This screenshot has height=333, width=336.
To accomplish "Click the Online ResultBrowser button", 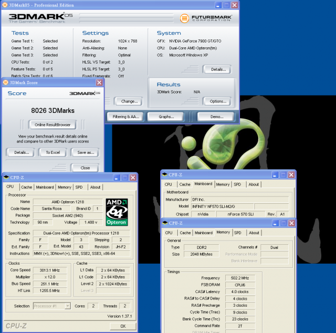I will pyautogui.click(x=52, y=125).
